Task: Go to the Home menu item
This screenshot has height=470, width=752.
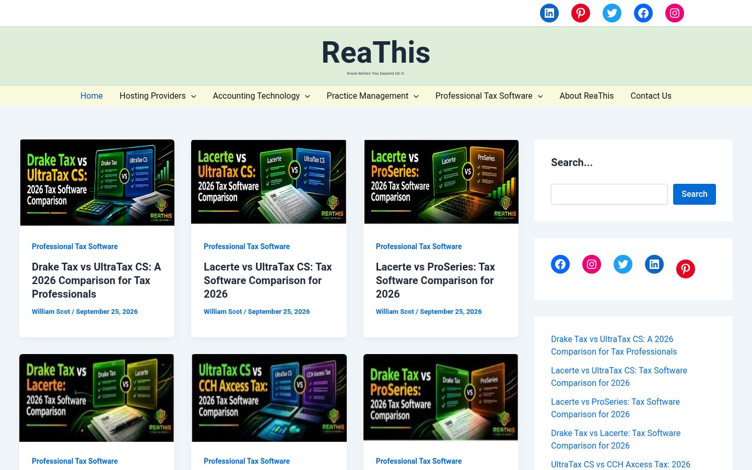Action: click(x=91, y=96)
